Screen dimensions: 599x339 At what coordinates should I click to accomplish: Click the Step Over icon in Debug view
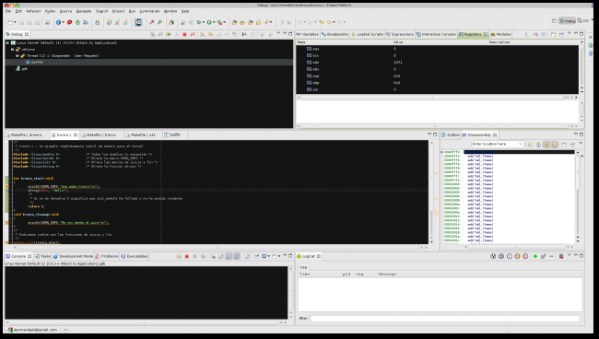point(210,34)
